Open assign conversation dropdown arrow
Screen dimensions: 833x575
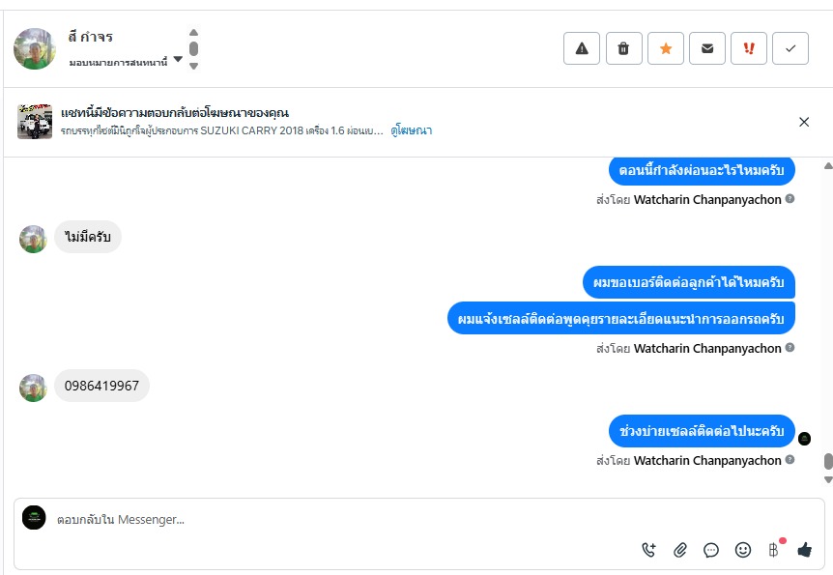pos(178,59)
